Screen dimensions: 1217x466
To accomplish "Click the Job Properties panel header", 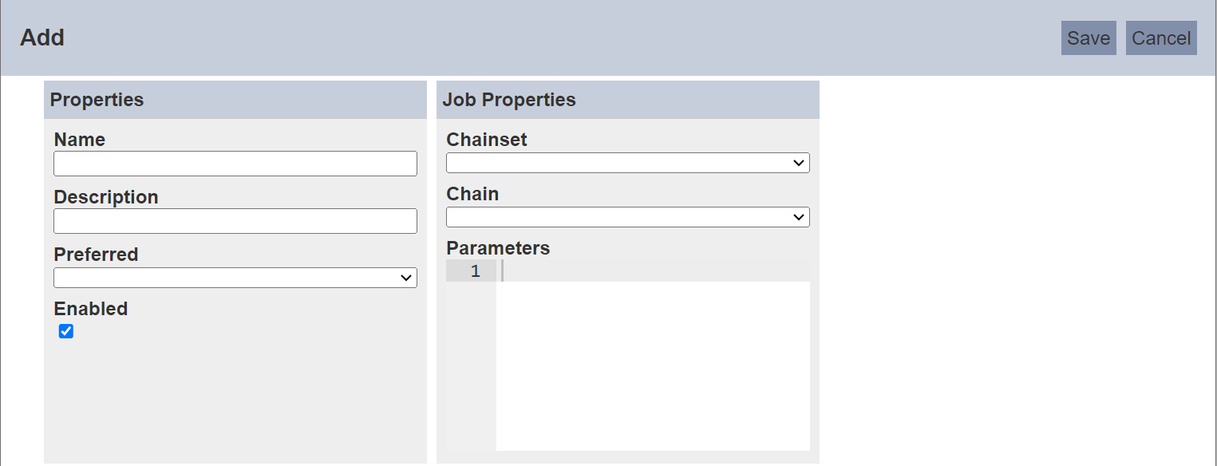I will (628, 100).
